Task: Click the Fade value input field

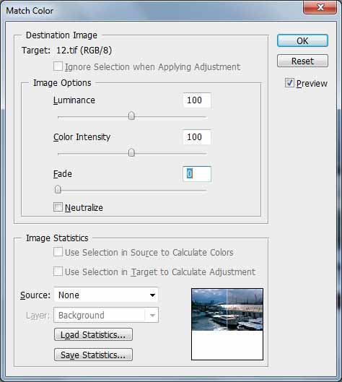Action: [197, 174]
